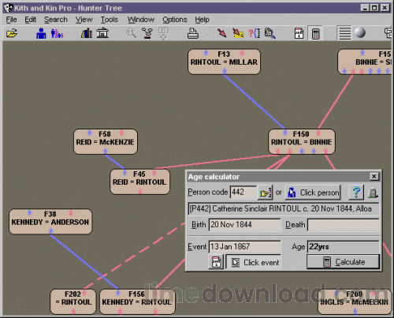Click the family group toolbar icon
This screenshot has height=318, width=394.
[x=57, y=33]
